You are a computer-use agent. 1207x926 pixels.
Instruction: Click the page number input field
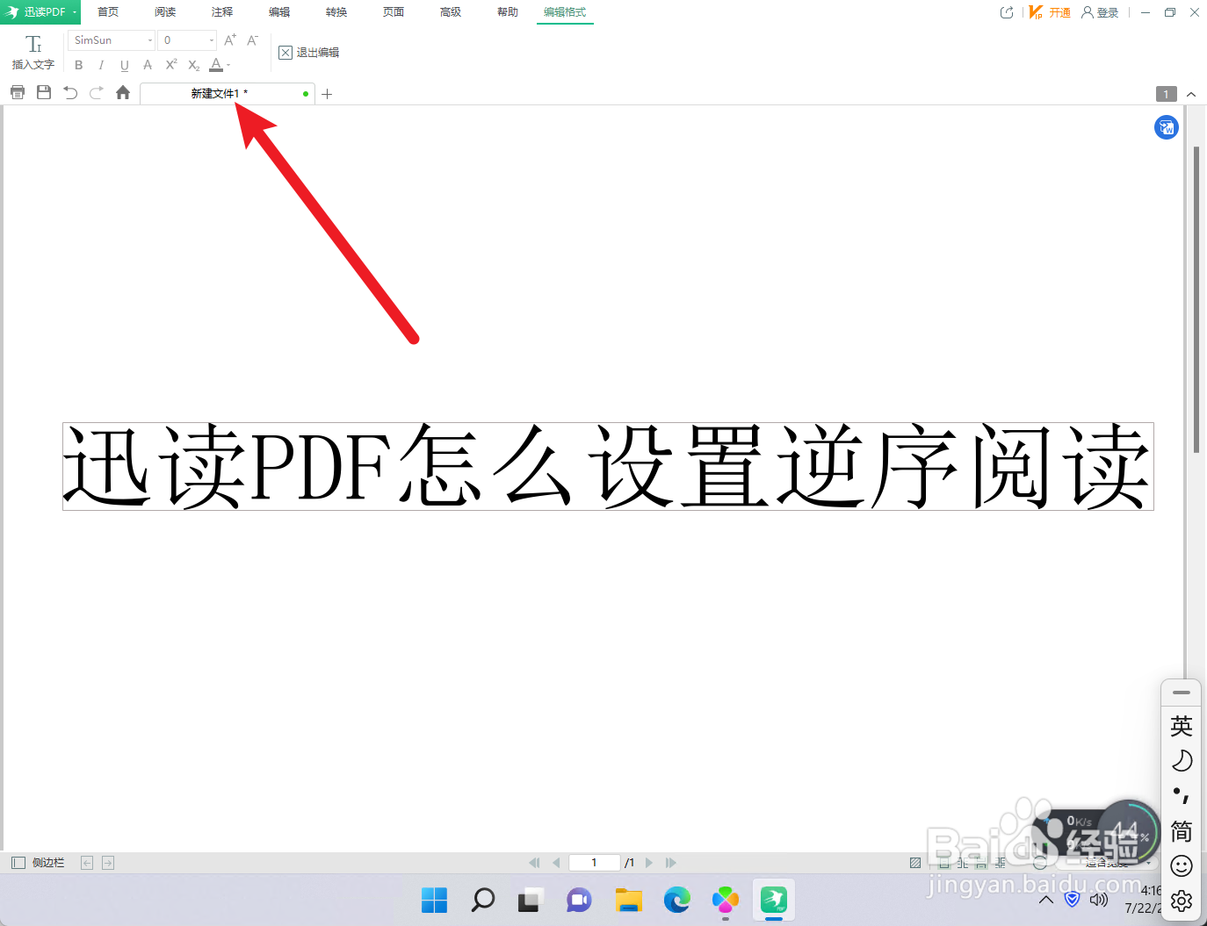pyautogui.click(x=595, y=863)
